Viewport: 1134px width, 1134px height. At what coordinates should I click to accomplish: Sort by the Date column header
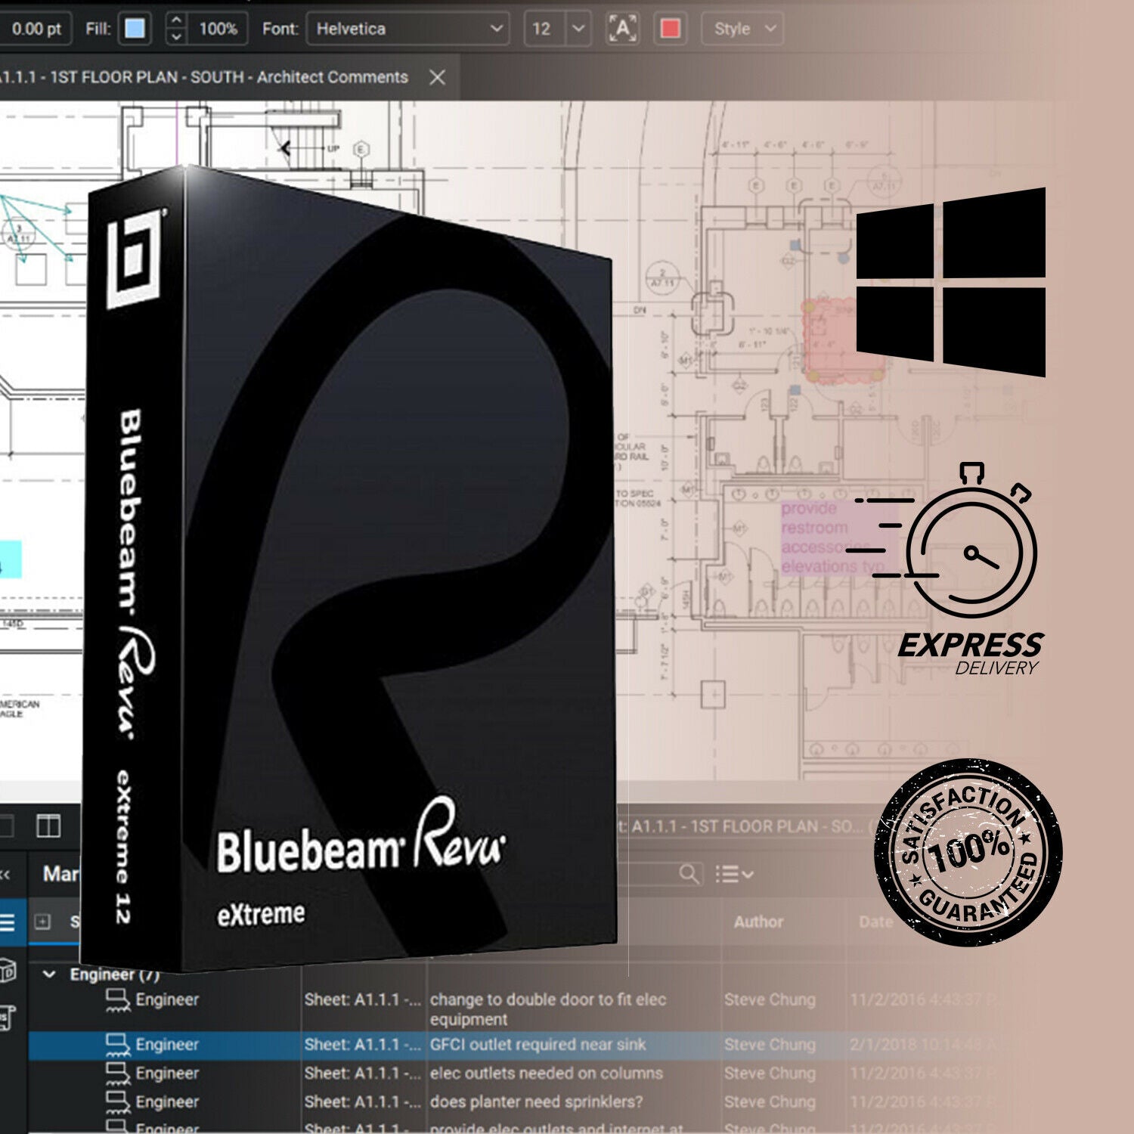coord(875,922)
